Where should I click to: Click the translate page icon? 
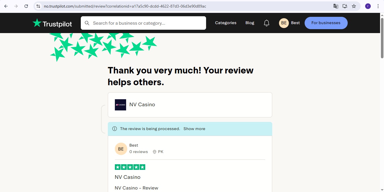[336, 6]
